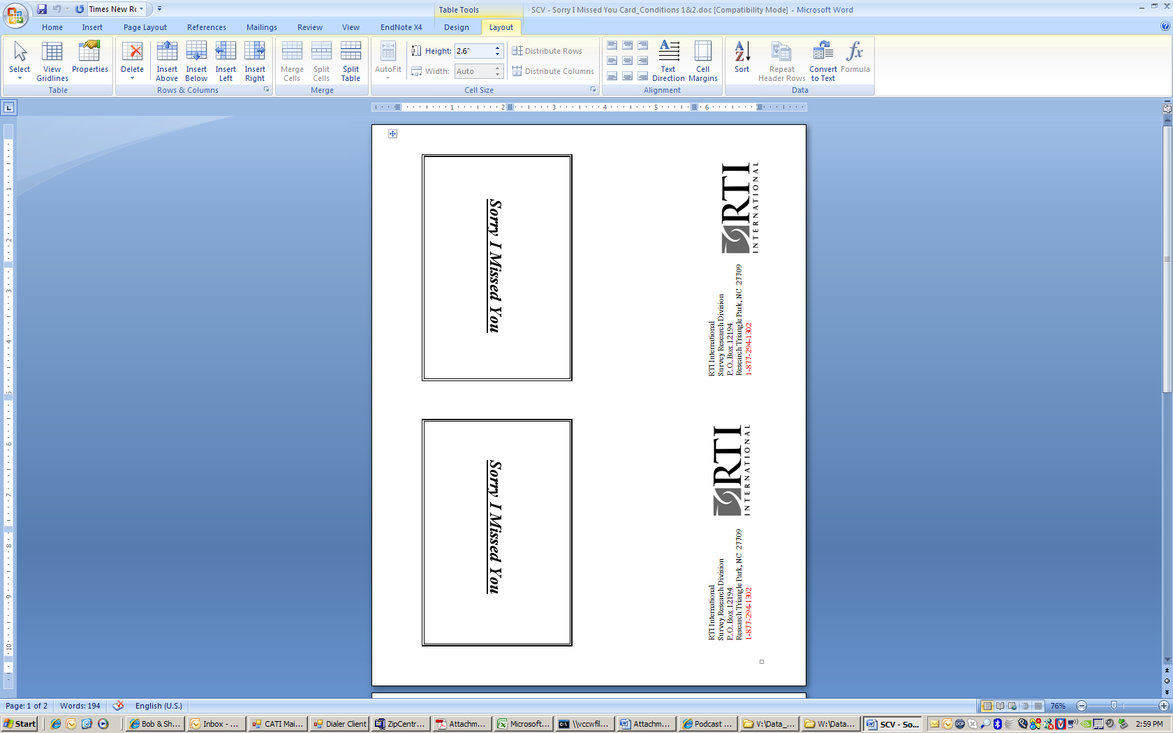This screenshot has height=733, width=1173.
Task: Click the Page: 1 of 2 indicator
Action: (27, 706)
